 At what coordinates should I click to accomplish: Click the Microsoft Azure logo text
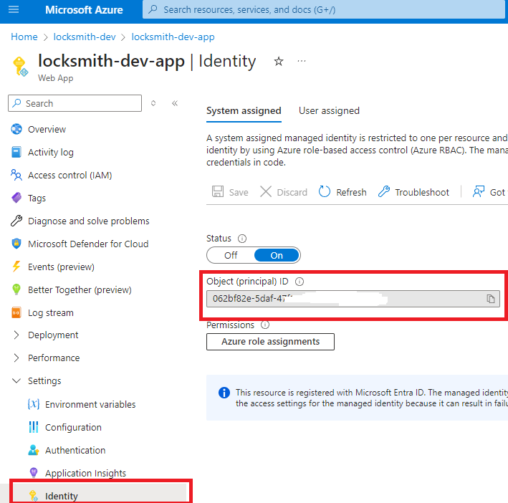coord(84,10)
